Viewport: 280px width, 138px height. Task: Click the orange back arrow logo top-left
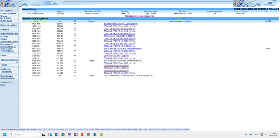[x=3, y=4]
